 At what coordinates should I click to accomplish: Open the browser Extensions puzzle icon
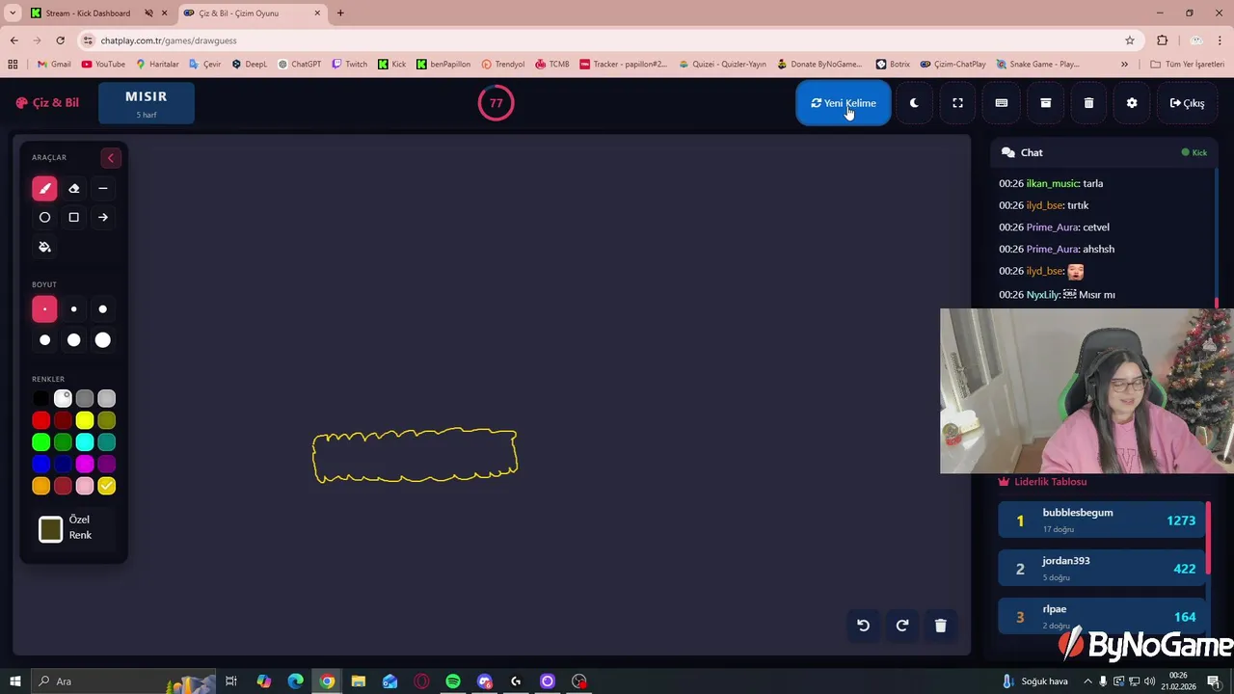(x=1163, y=40)
